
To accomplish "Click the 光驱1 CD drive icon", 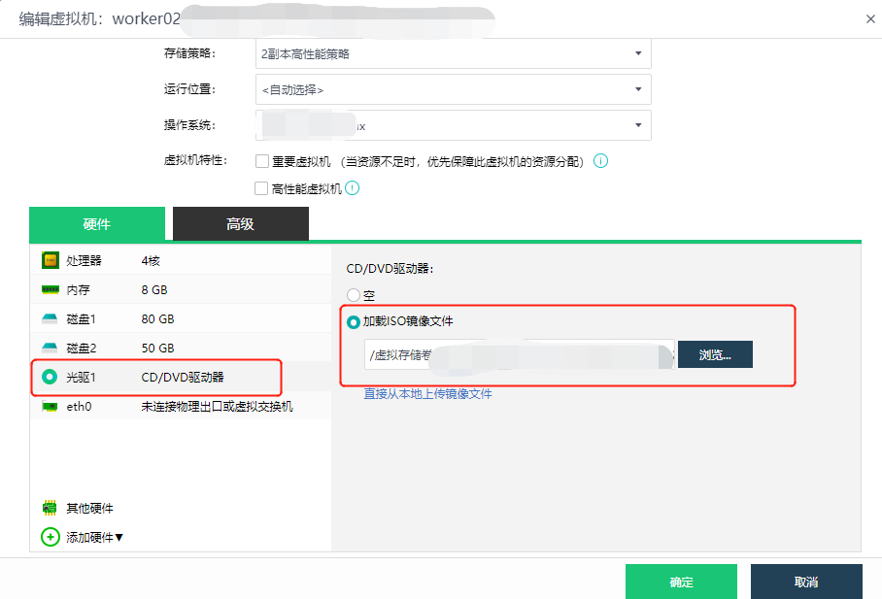I will 51,377.
